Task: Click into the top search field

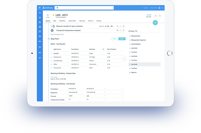Action: [x=84, y=8]
